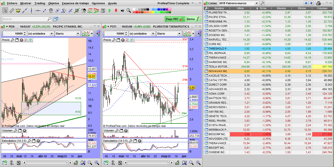Select the vertical line drawing tool
The width and height of the screenshot is (334, 167).
point(31,11)
